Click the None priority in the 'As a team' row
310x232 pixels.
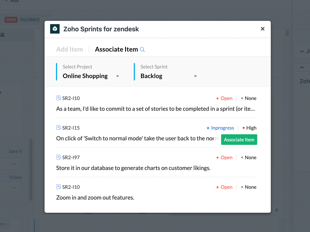(249, 98)
